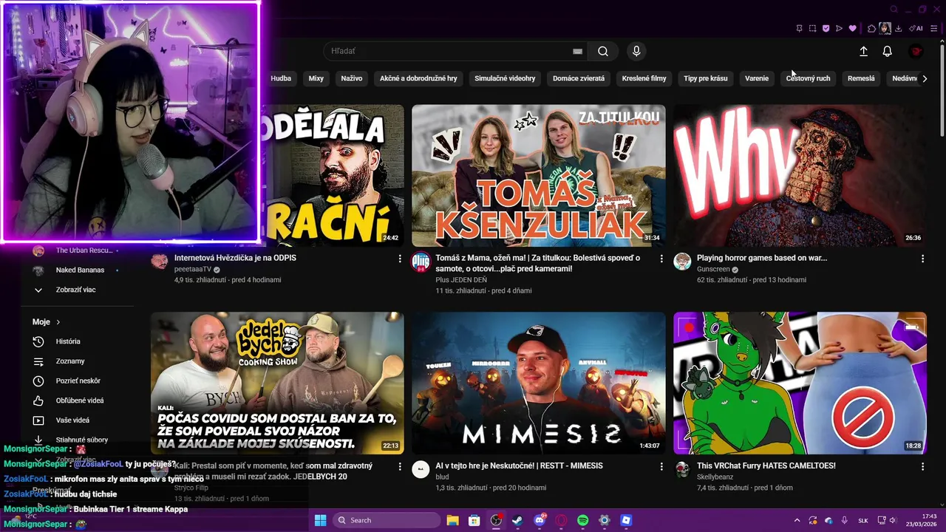Select the Hudba category chip

point(281,78)
